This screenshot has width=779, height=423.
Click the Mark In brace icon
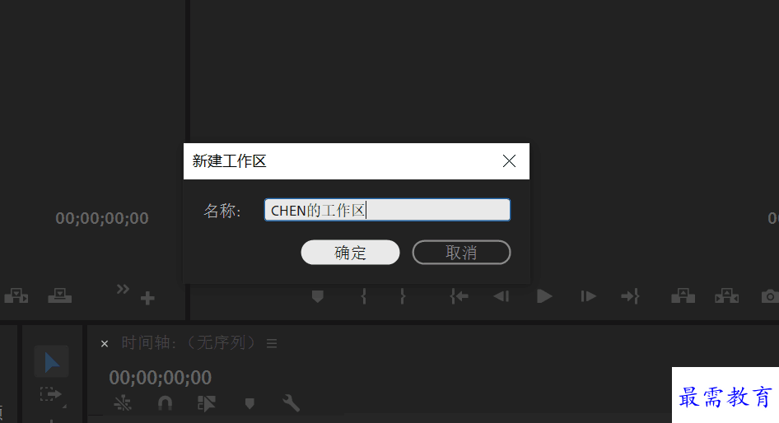coord(364,296)
